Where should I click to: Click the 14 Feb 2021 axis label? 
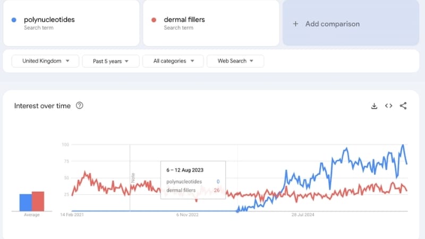click(72, 215)
